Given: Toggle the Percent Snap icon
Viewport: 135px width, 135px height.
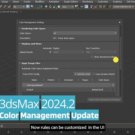Looking at the screenshot, I should point(100,6).
